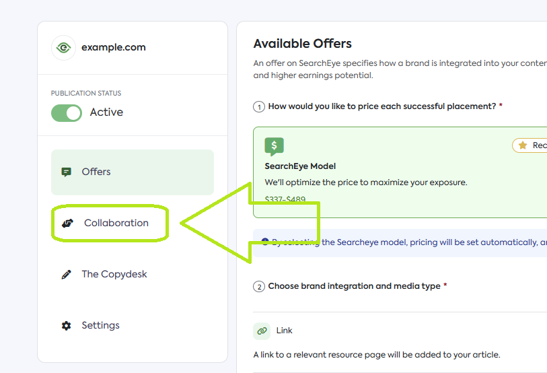Choose the Link integration option label
This screenshot has width=547, height=373.
click(x=285, y=331)
